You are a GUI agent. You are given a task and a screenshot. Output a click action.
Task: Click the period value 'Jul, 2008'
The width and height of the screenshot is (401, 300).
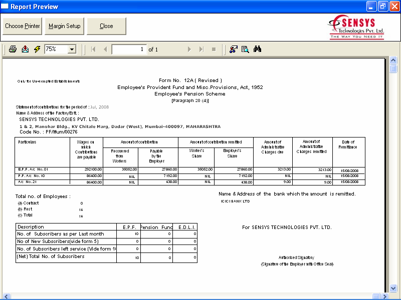[x=99, y=107]
